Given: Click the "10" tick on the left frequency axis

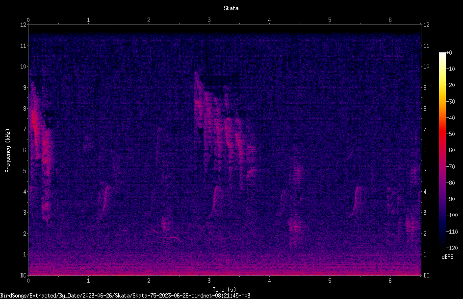Looking at the screenshot, I should pyautogui.click(x=23, y=66).
